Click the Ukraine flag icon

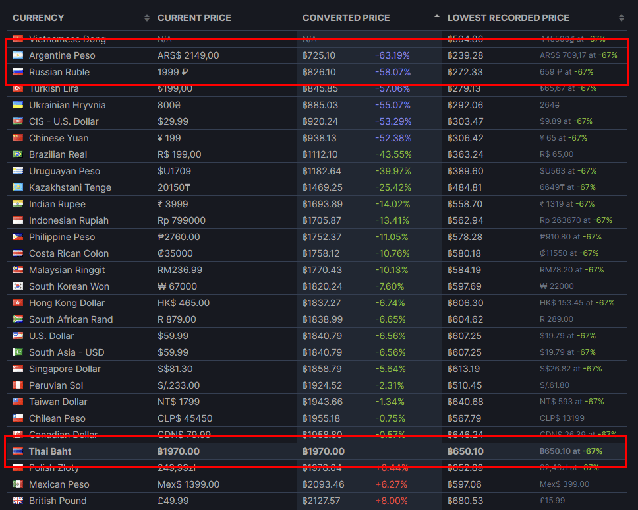point(18,105)
